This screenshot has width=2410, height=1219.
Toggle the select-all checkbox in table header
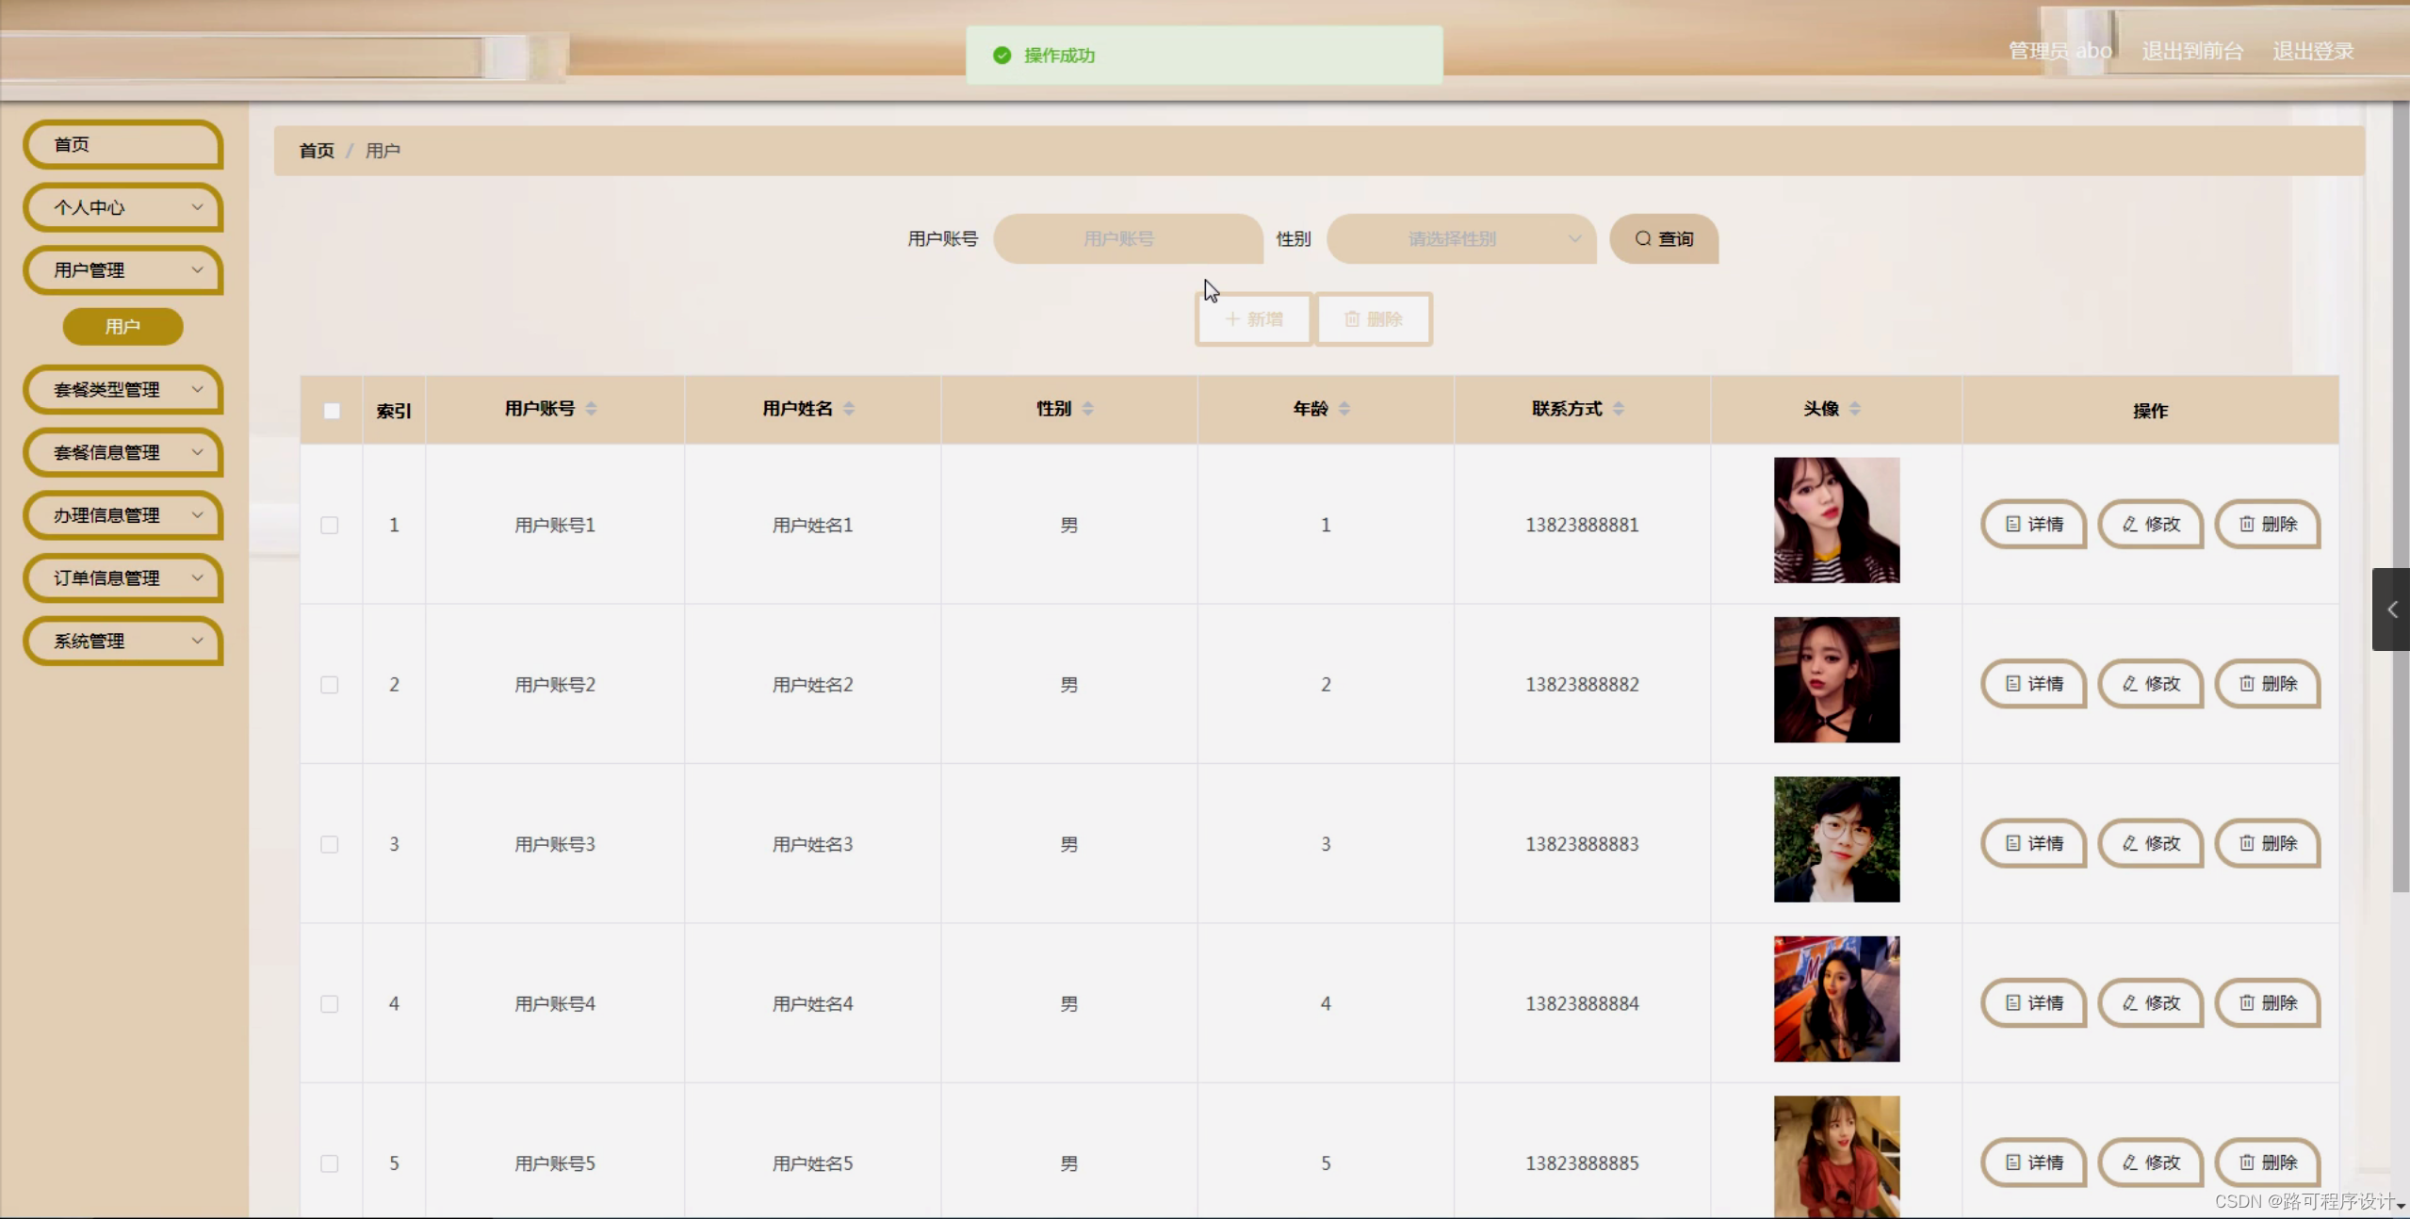(332, 411)
